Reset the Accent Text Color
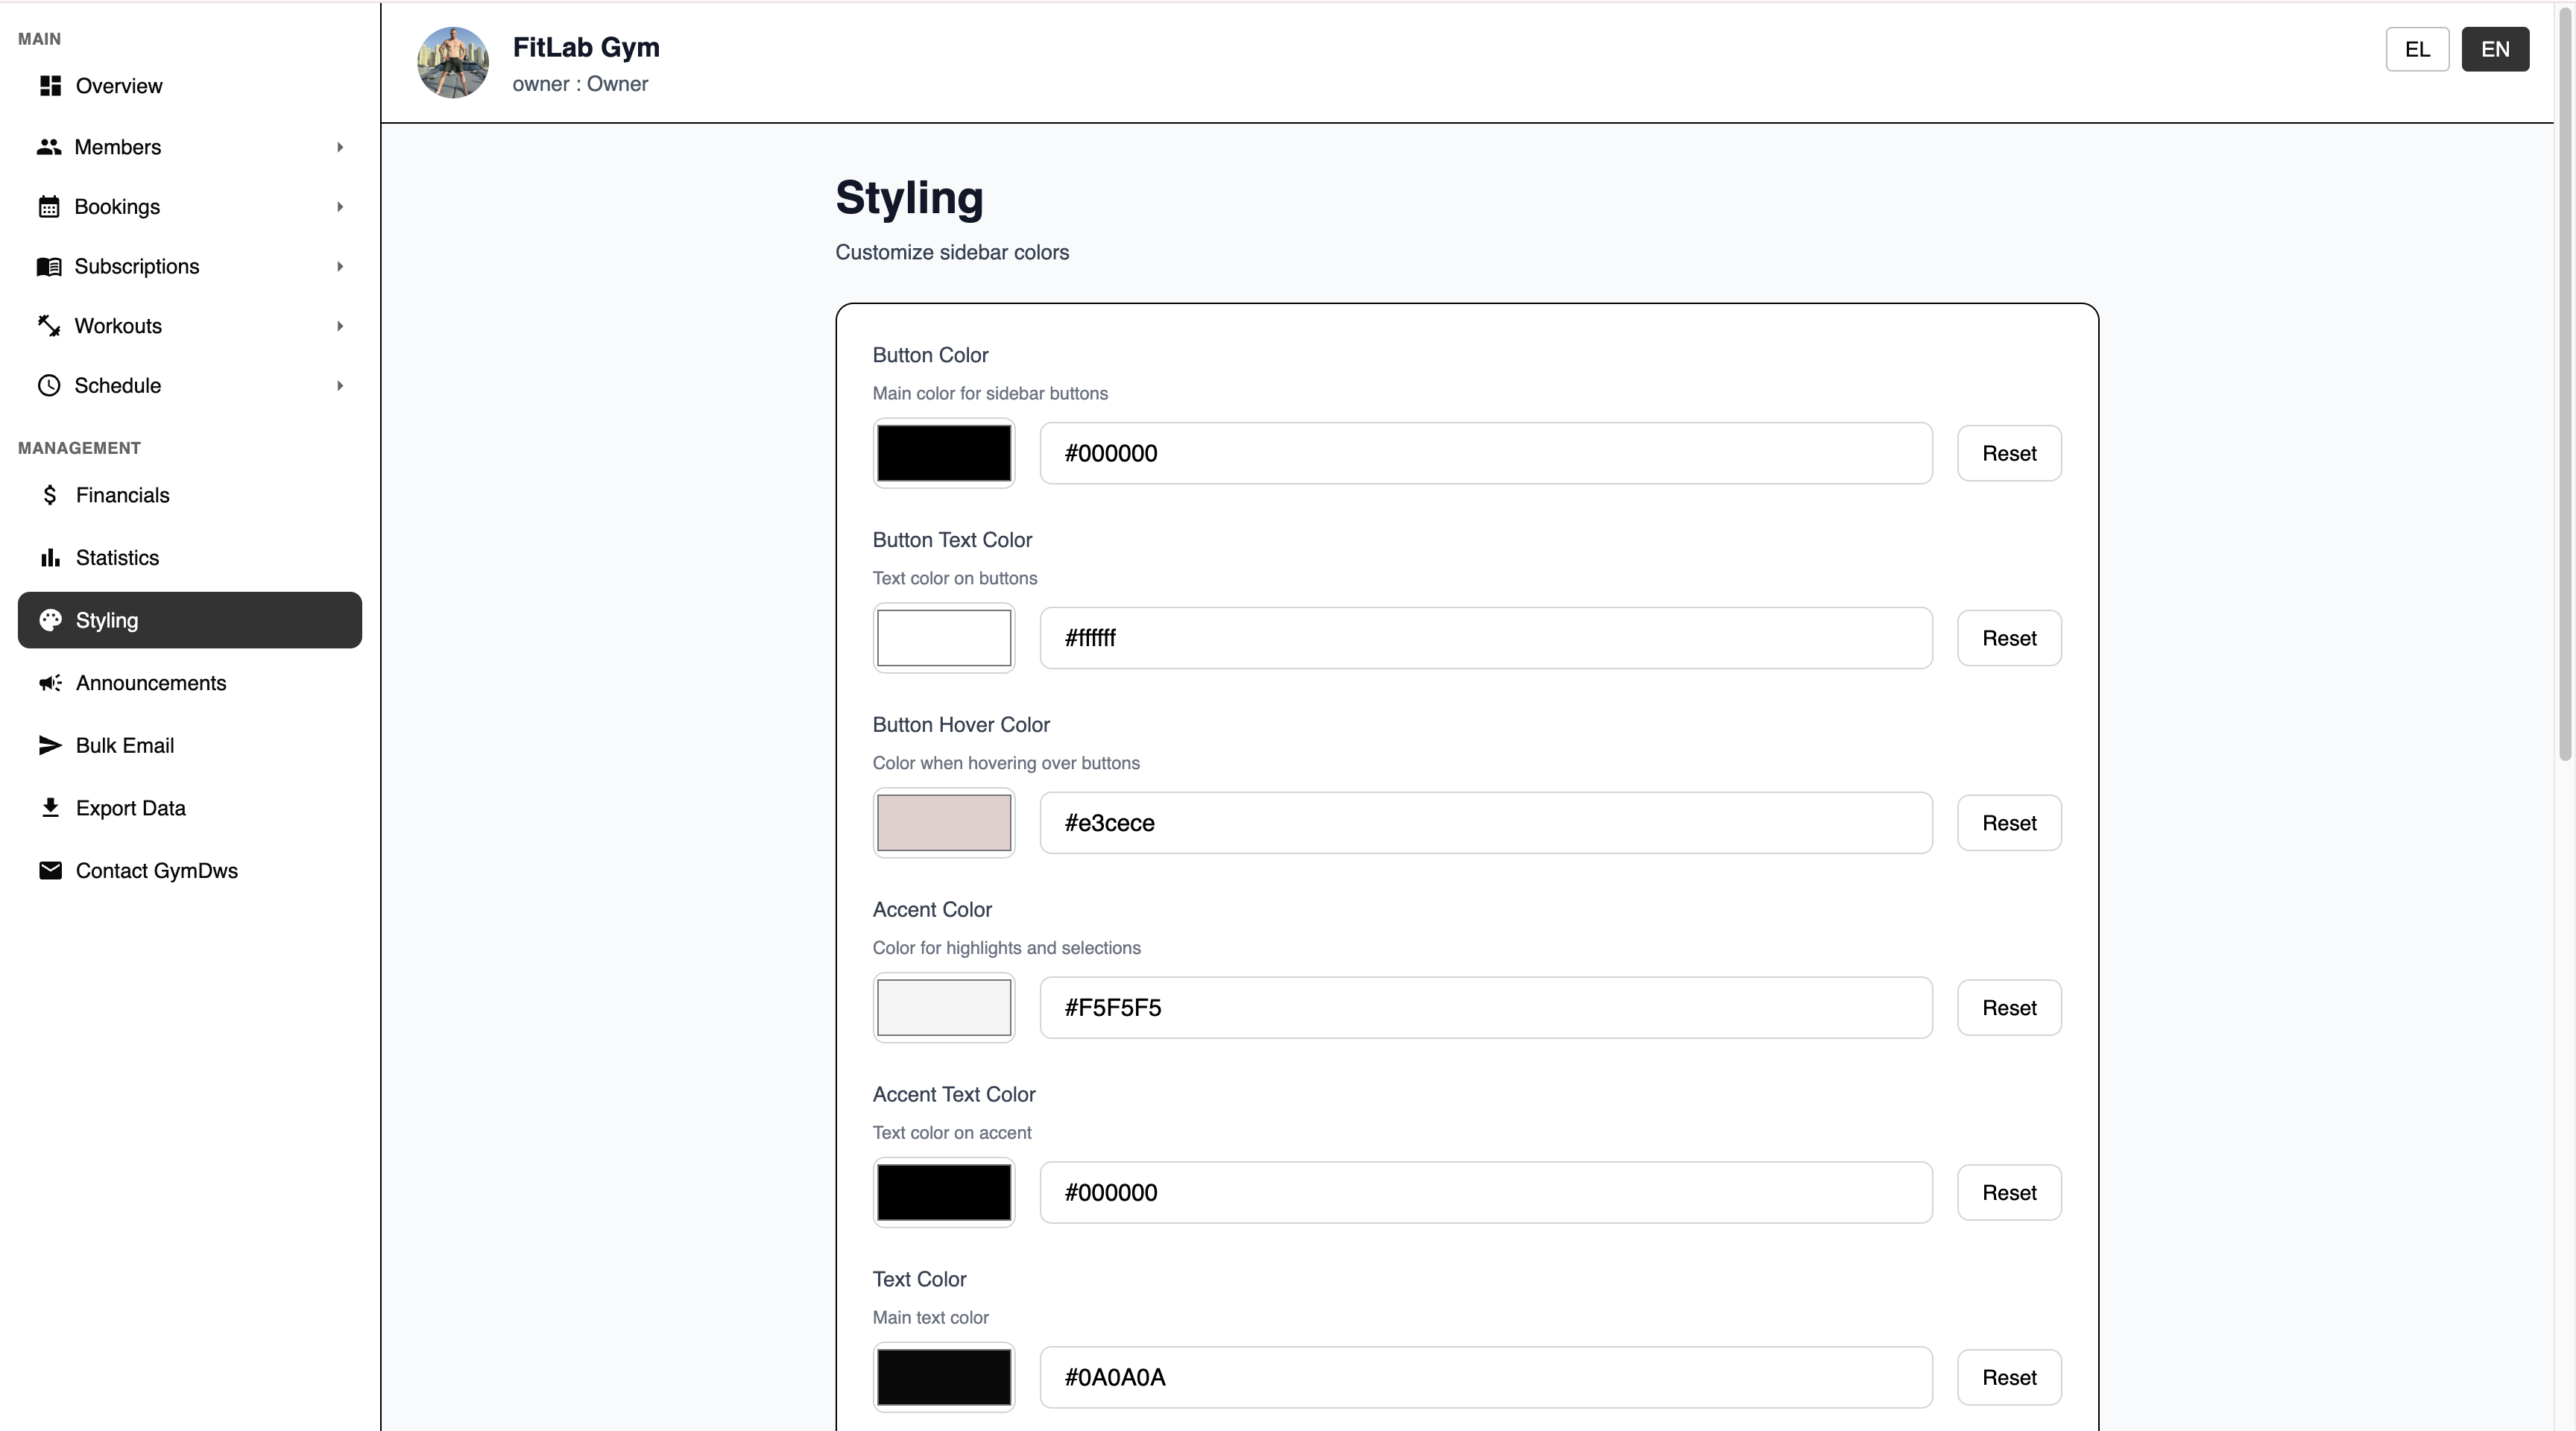The width and height of the screenshot is (2576, 1431). (2009, 1192)
